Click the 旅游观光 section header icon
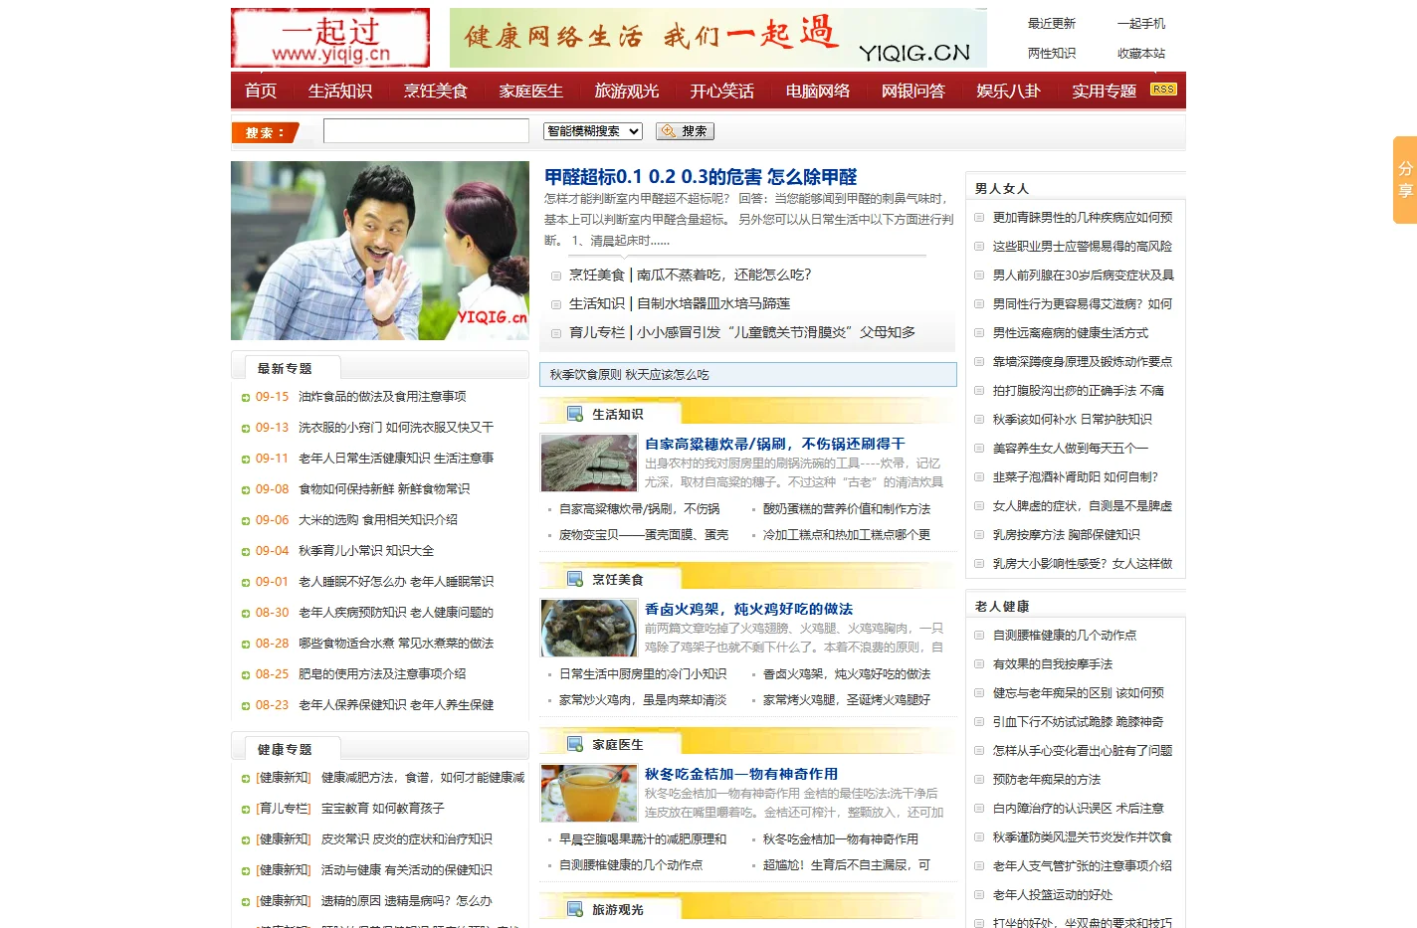 (x=575, y=909)
